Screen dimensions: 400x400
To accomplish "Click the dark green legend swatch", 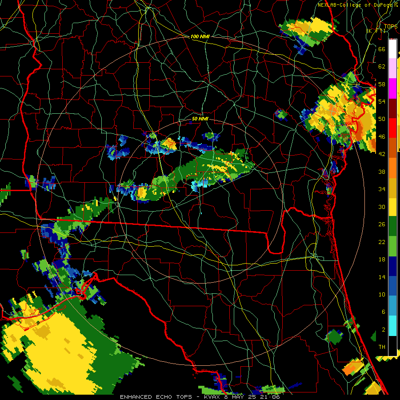I will tap(392, 226).
